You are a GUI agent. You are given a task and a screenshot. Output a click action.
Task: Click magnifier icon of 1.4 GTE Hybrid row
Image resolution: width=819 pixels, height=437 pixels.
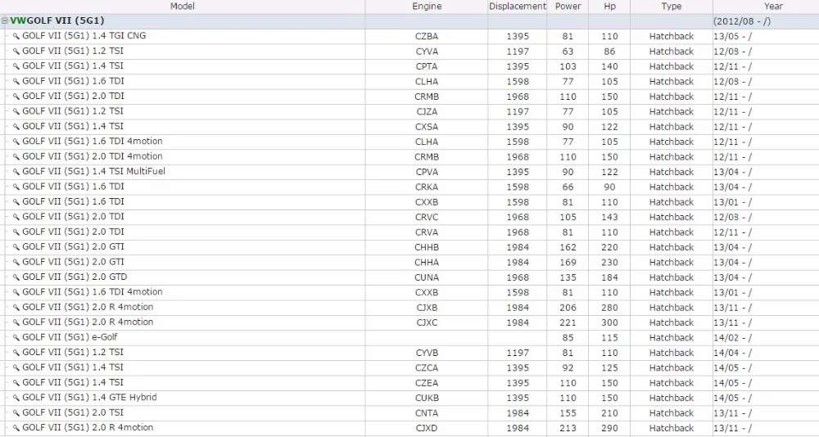[16, 398]
